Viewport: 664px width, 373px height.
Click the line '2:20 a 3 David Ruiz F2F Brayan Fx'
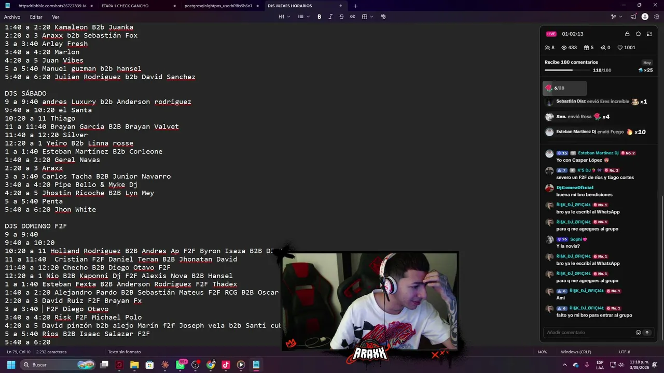[x=73, y=301]
